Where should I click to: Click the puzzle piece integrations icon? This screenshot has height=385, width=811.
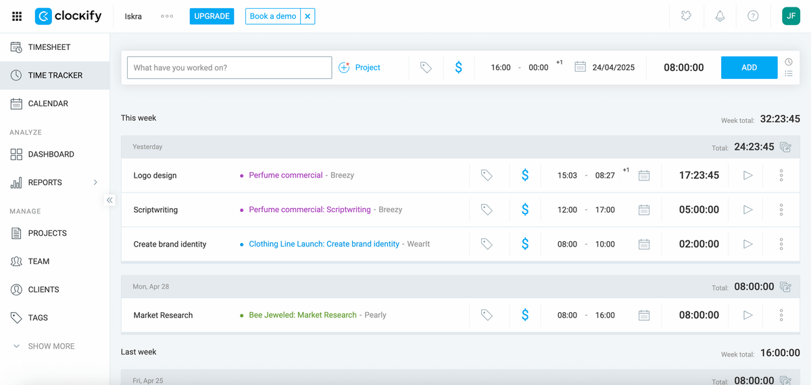tap(686, 16)
